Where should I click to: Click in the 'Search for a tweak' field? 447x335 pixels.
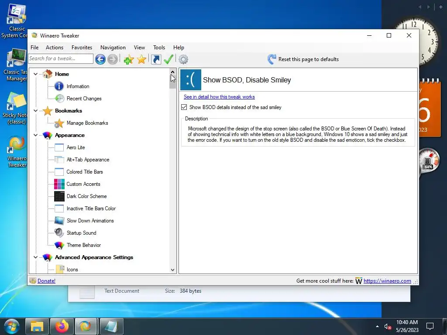(60, 59)
